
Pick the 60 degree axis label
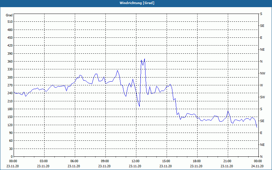(11, 141)
